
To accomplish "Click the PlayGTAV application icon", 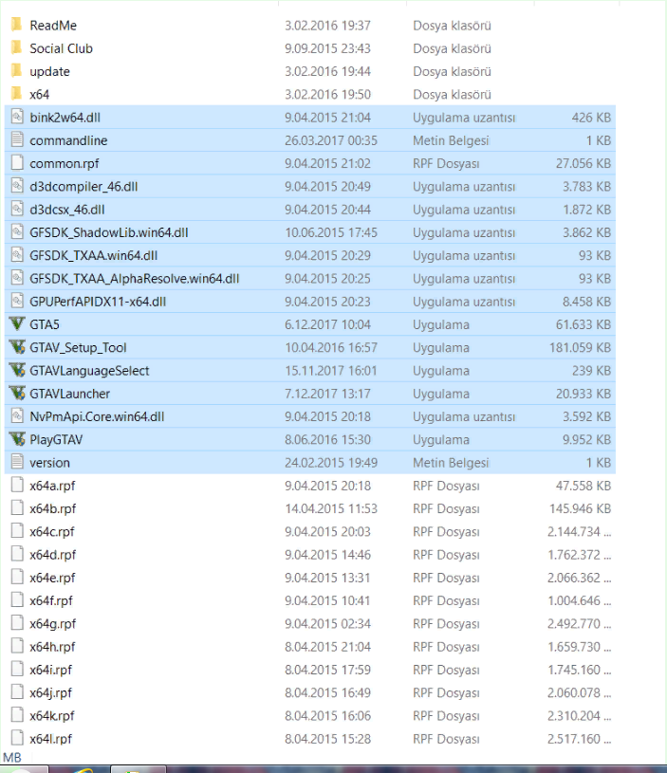I will tap(17, 439).
